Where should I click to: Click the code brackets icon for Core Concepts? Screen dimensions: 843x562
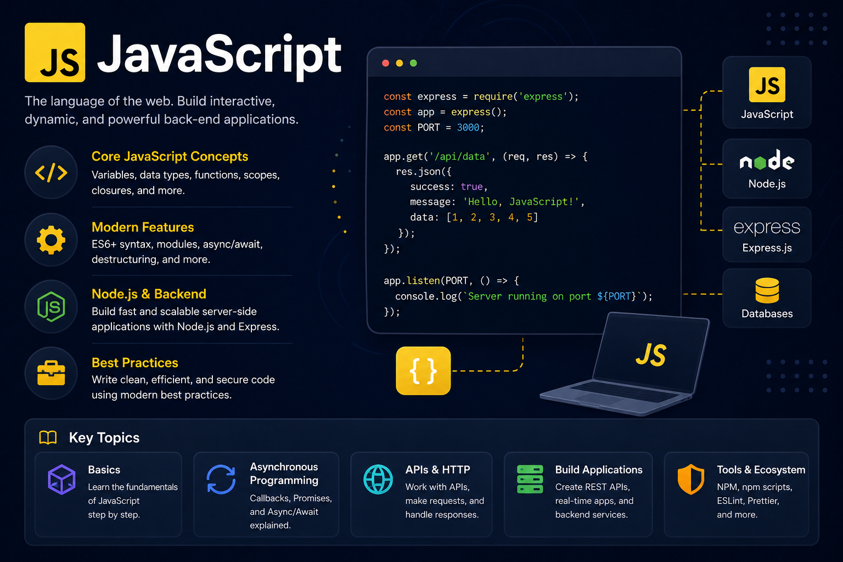point(51,172)
